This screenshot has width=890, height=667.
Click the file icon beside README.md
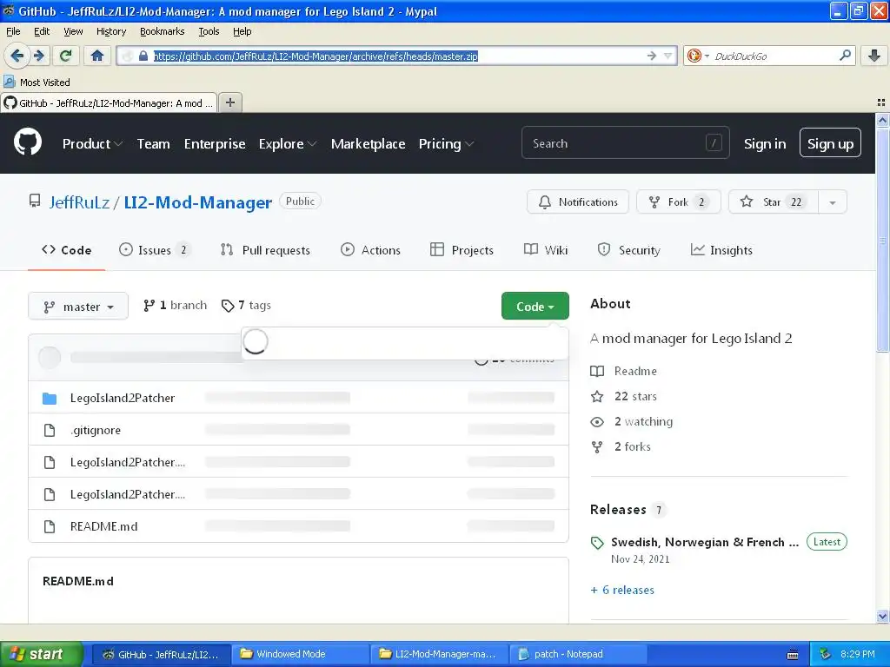[x=50, y=526]
